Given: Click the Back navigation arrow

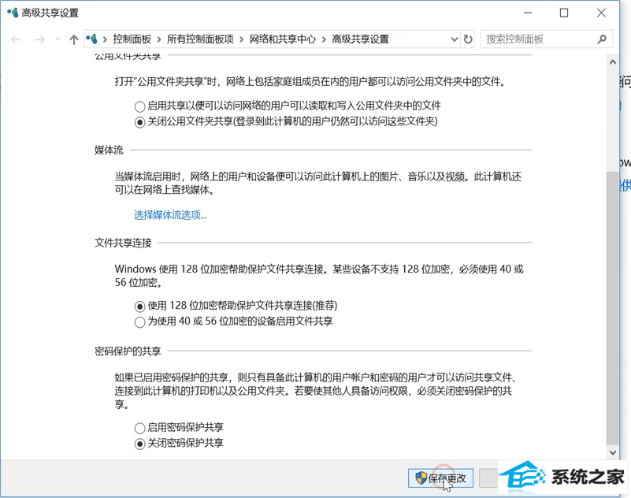Looking at the screenshot, I should pos(16,39).
